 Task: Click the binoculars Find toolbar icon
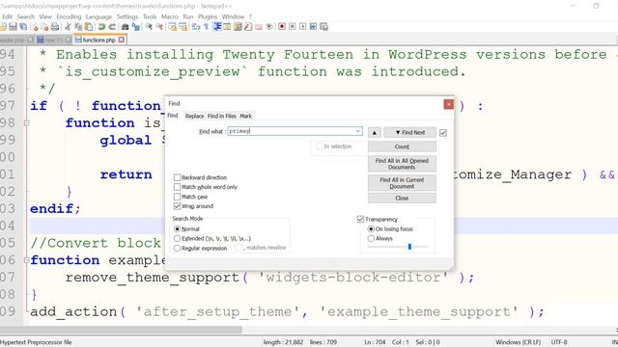pyautogui.click(x=125, y=27)
